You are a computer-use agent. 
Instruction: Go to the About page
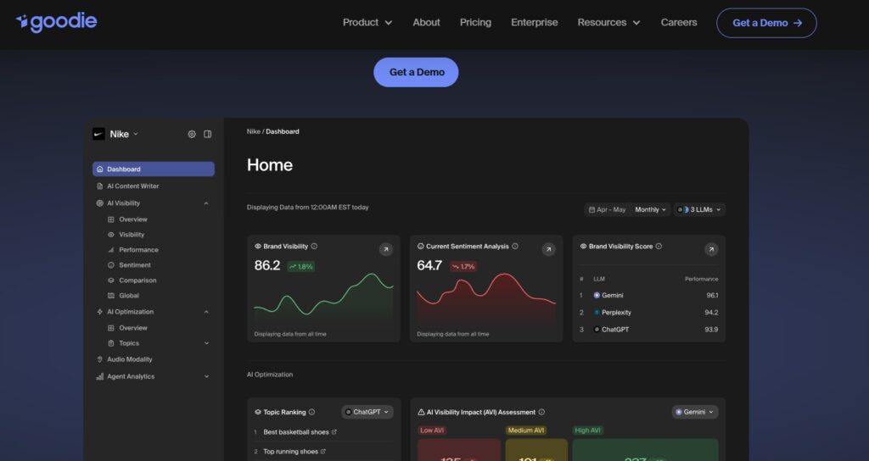[426, 23]
